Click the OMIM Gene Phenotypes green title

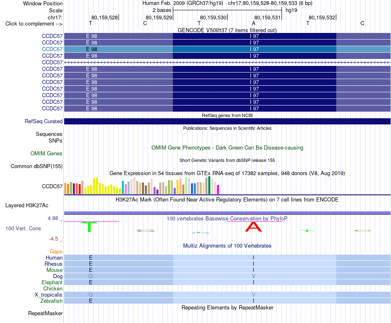coord(227,148)
